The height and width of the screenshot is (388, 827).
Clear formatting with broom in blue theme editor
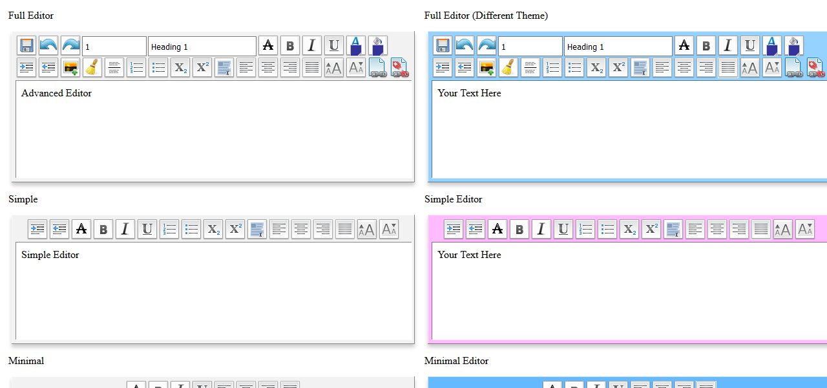[x=508, y=67]
